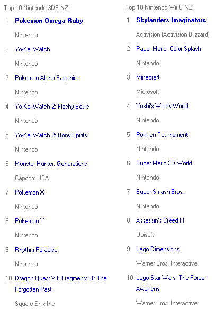Open the Pokemon X link
Viewport: 223px width, 309px height.
30,192
